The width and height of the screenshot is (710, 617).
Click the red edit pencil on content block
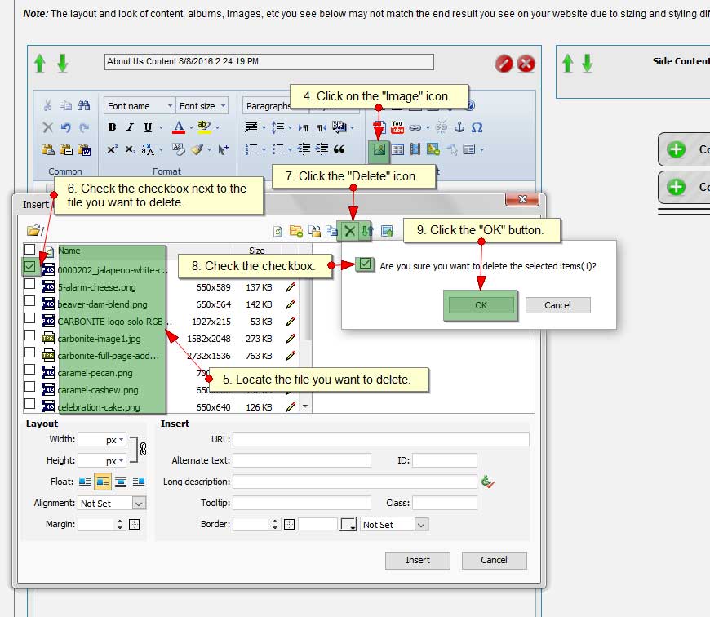click(x=504, y=64)
